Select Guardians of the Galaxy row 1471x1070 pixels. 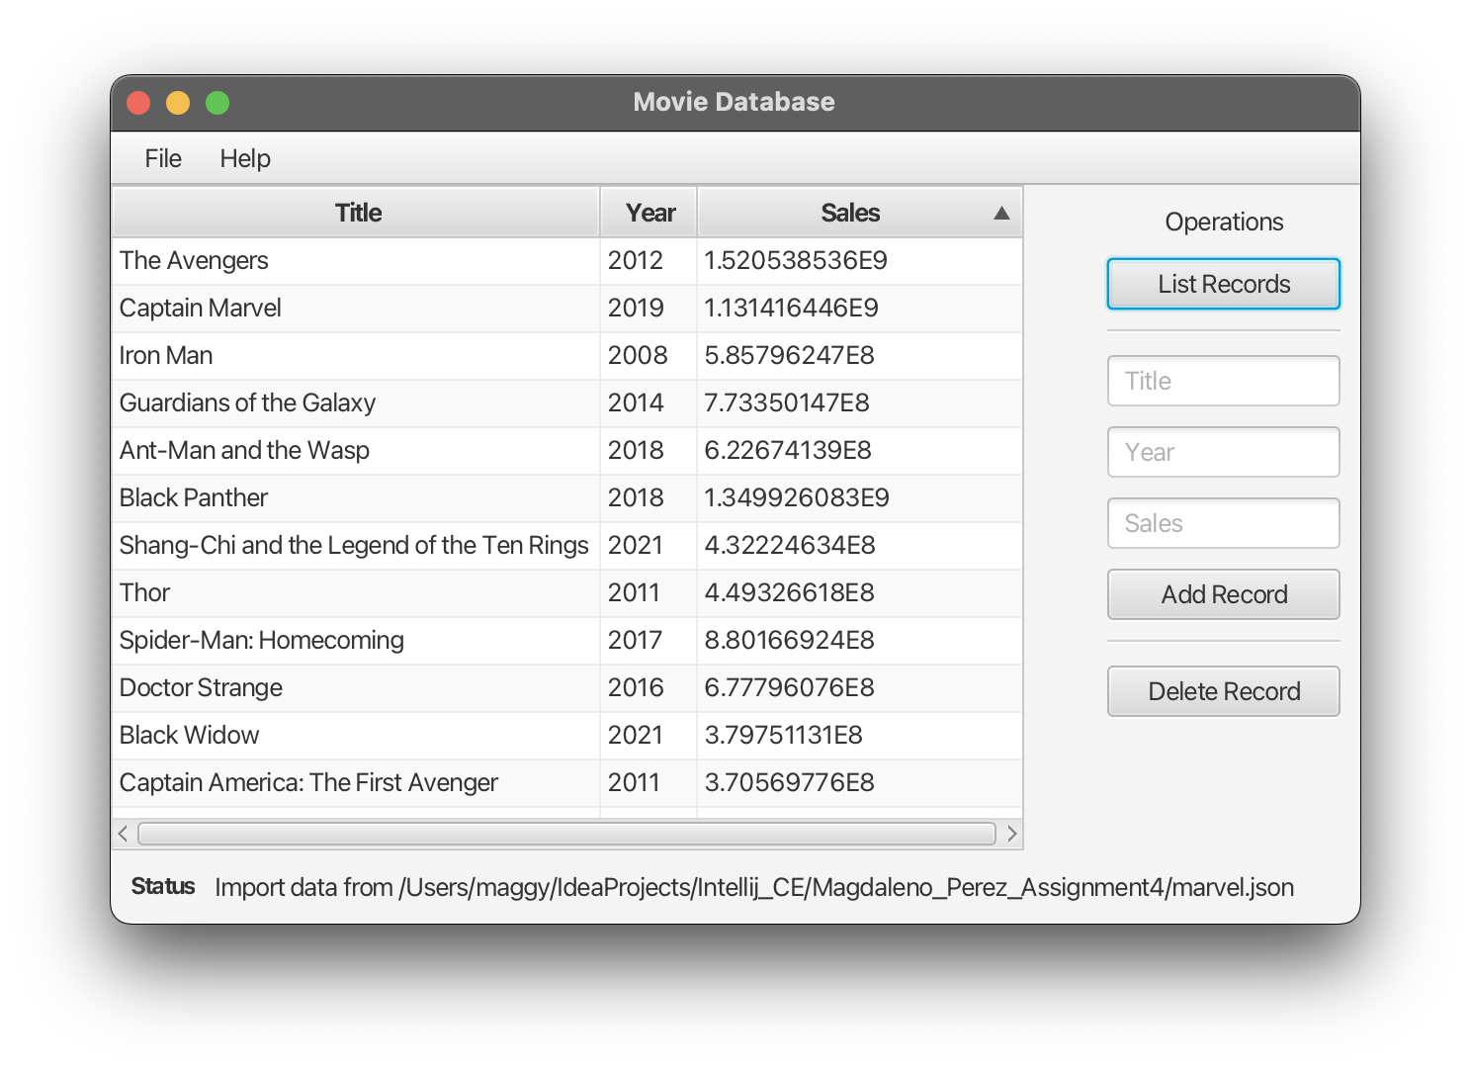[567, 403]
